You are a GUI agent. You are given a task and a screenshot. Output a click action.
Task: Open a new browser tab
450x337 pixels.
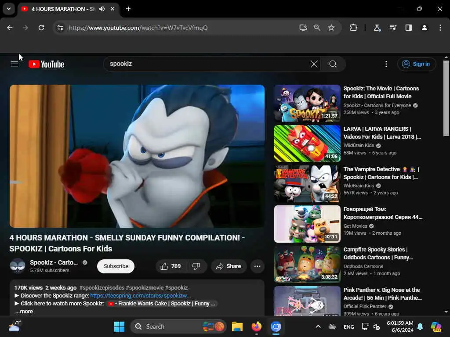(x=128, y=9)
